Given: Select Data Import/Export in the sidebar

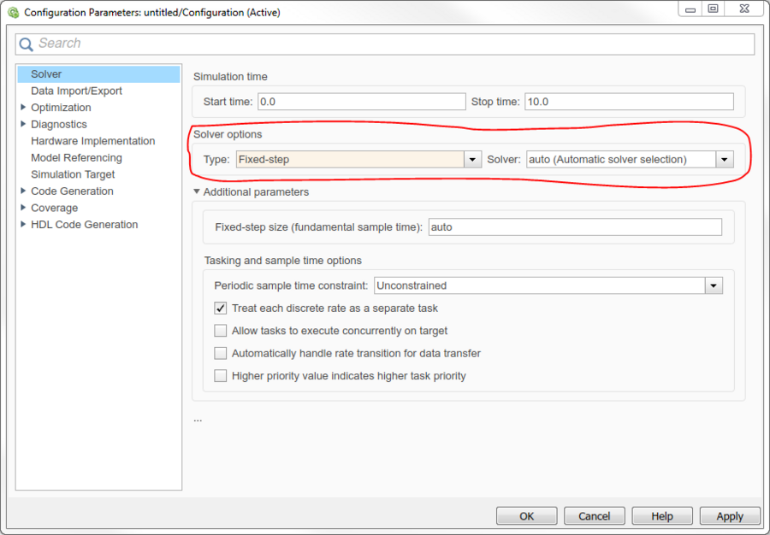Looking at the screenshot, I should click(x=76, y=91).
